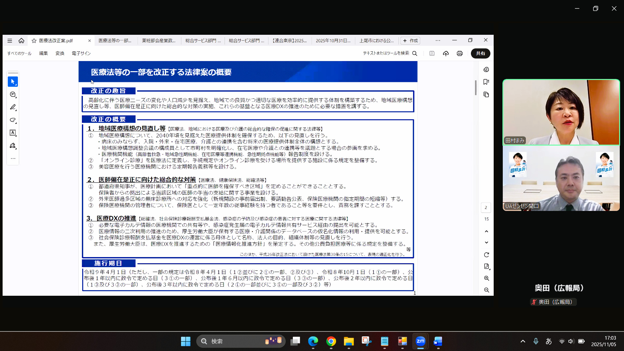Open the すべてのツール menu
The width and height of the screenshot is (624, 351).
pyautogui.click(x=19, y=53)
